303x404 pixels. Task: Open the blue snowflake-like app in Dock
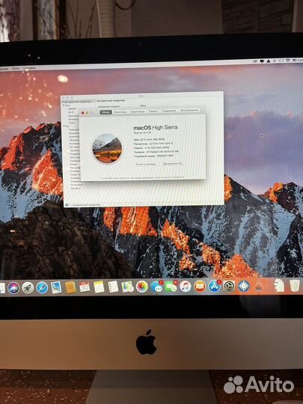(243, 287)
